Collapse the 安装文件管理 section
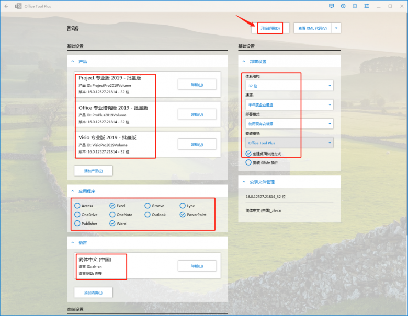This screenshot has width=408, height=316. (244, 182)
